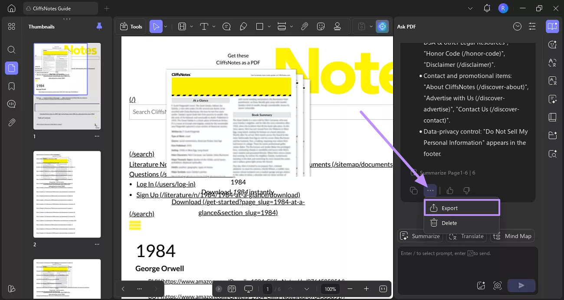Click the page 2 thumbnail
564x300 pixels.
67,194
